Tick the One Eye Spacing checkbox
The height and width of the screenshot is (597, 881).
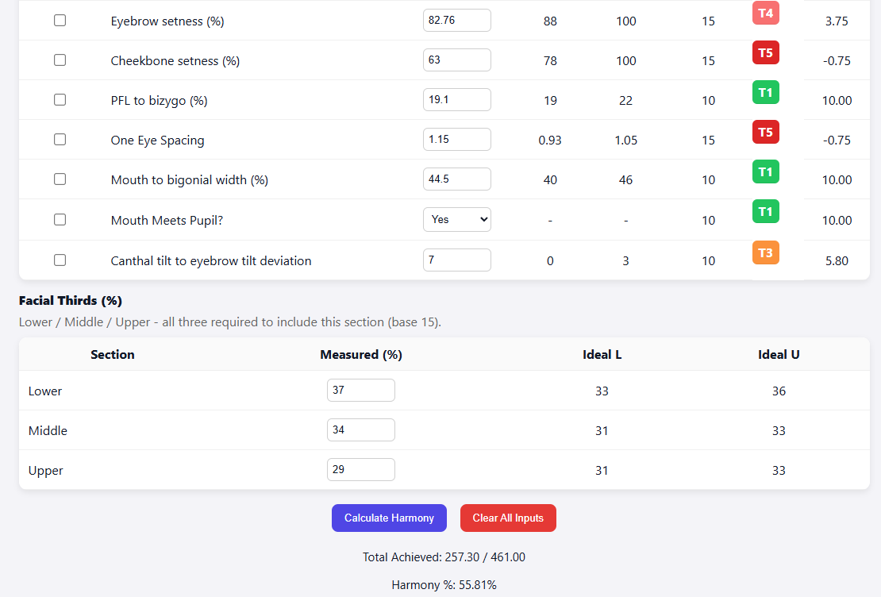click(60, 140)
